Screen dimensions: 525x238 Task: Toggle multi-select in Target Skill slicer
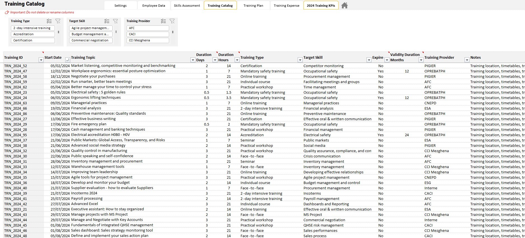point(107,21)
